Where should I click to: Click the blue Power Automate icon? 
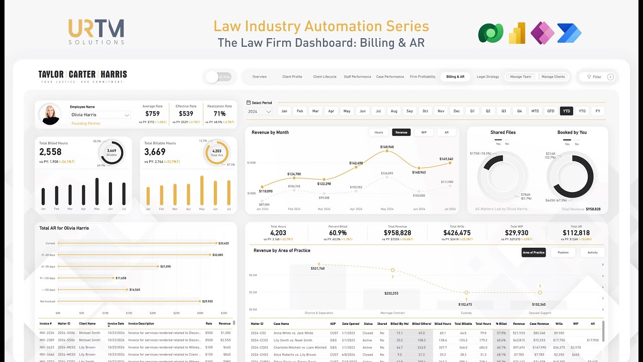570,33
